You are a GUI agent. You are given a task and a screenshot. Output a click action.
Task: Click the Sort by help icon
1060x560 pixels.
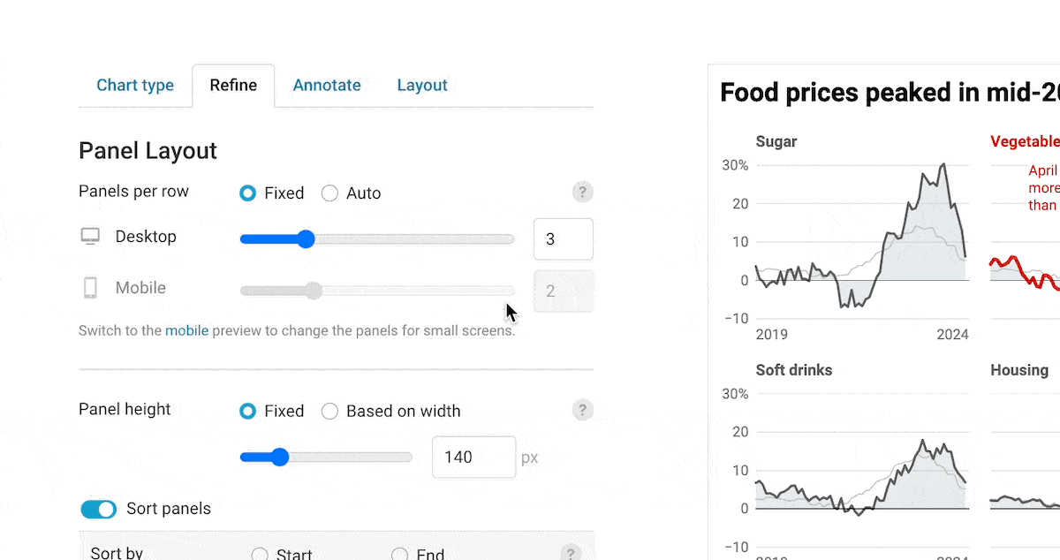pos(570,553)
